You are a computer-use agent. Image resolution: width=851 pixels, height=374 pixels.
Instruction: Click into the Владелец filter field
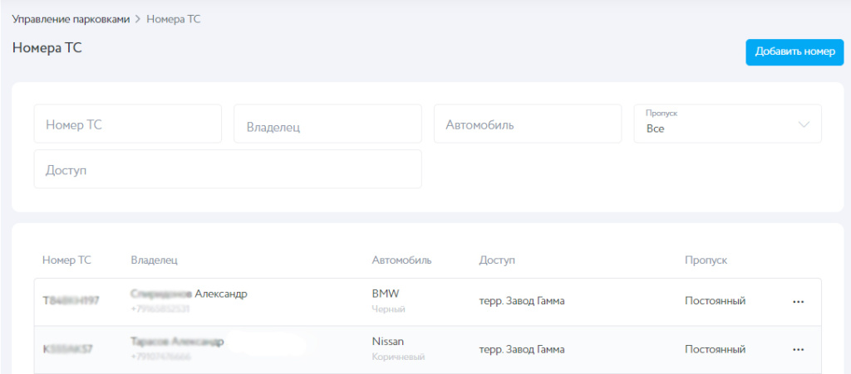(x=327, y=124)
